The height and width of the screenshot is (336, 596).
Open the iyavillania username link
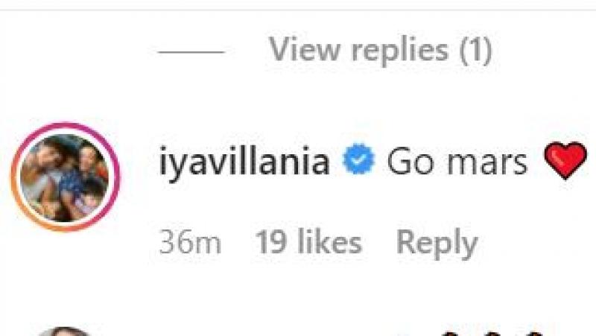pyautogui.click(x=244, y=162)
